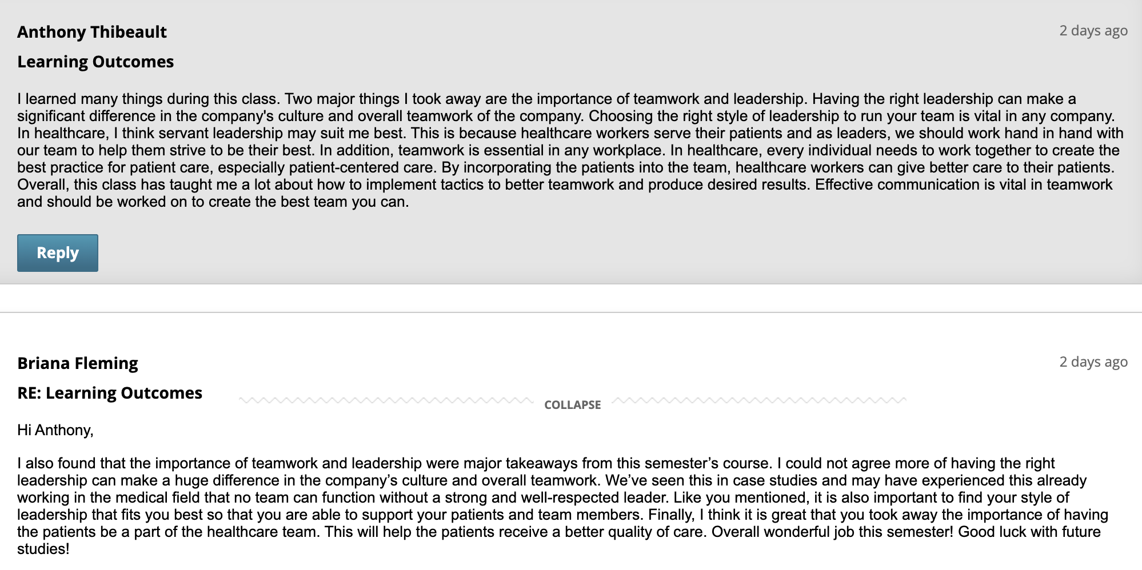
Task: Click the wavy line right of COLLAPSE
Action: click(758, 400)
